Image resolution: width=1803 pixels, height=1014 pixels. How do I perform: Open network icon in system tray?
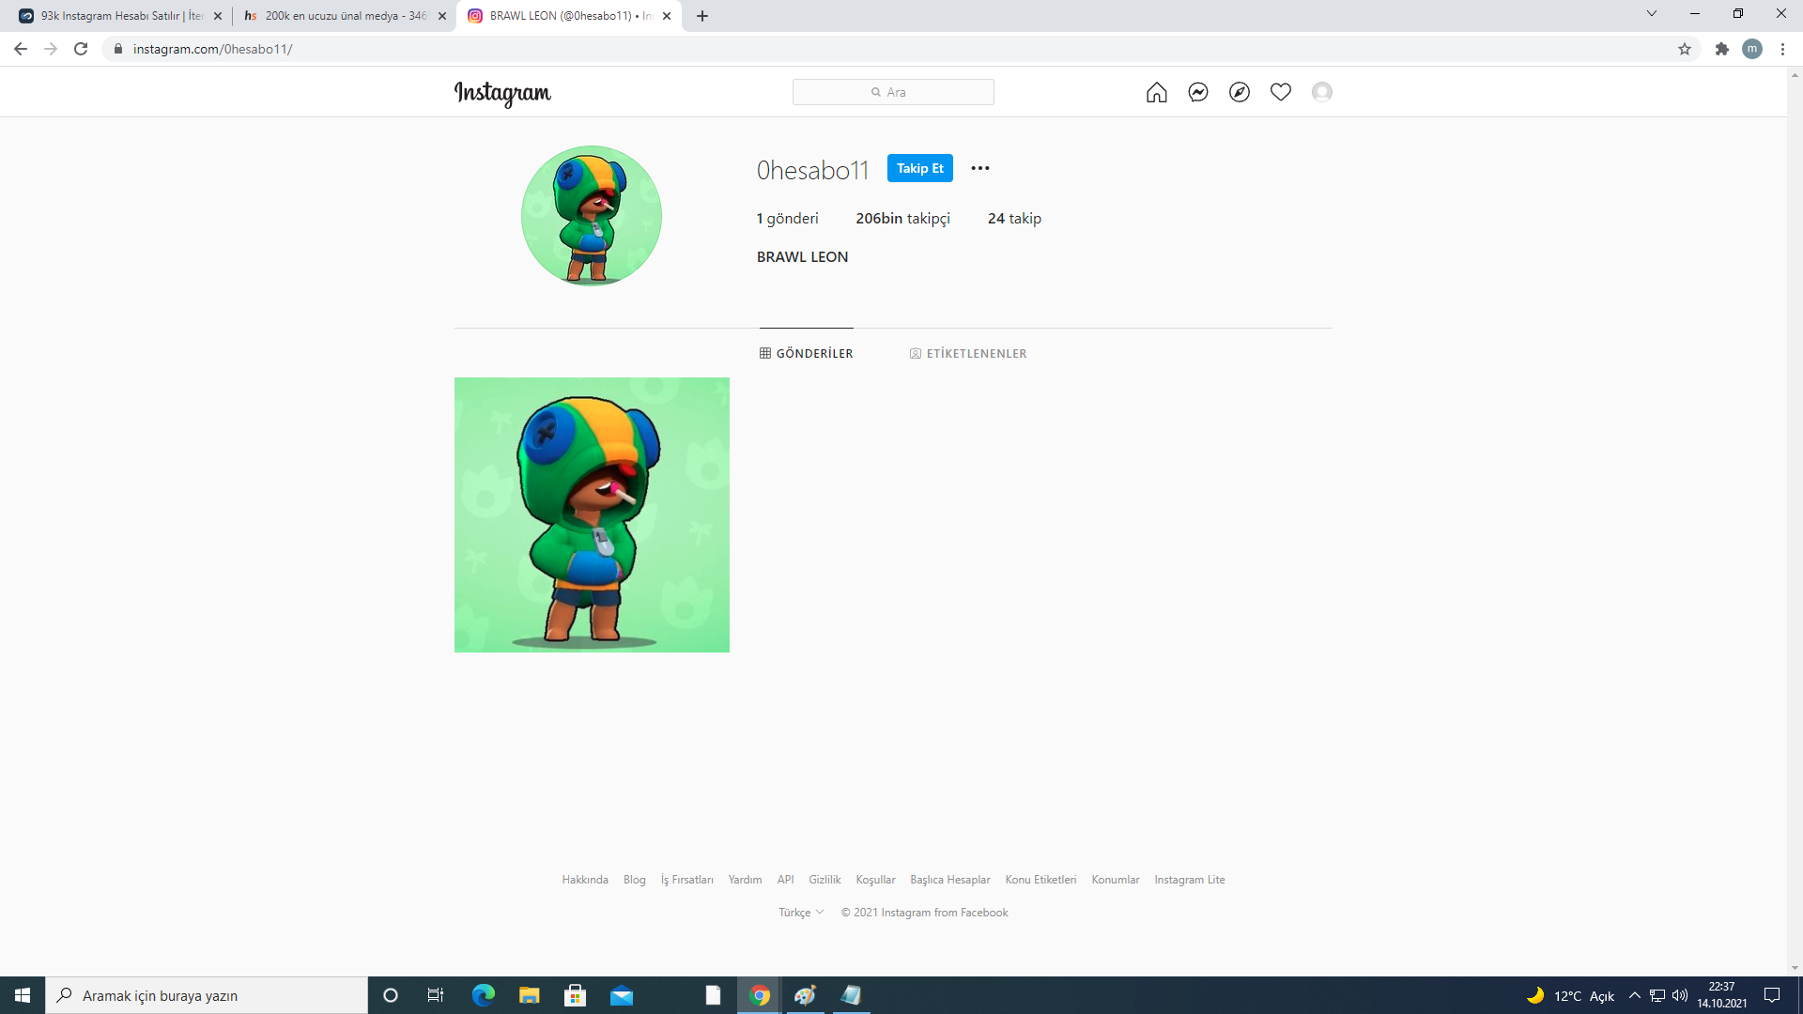point(1657,995)
